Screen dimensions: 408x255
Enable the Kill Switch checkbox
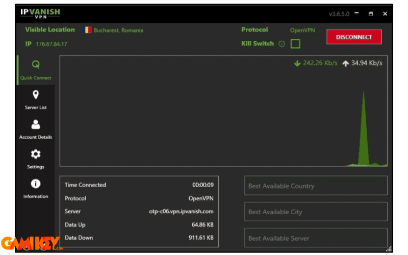click(295, 44)
